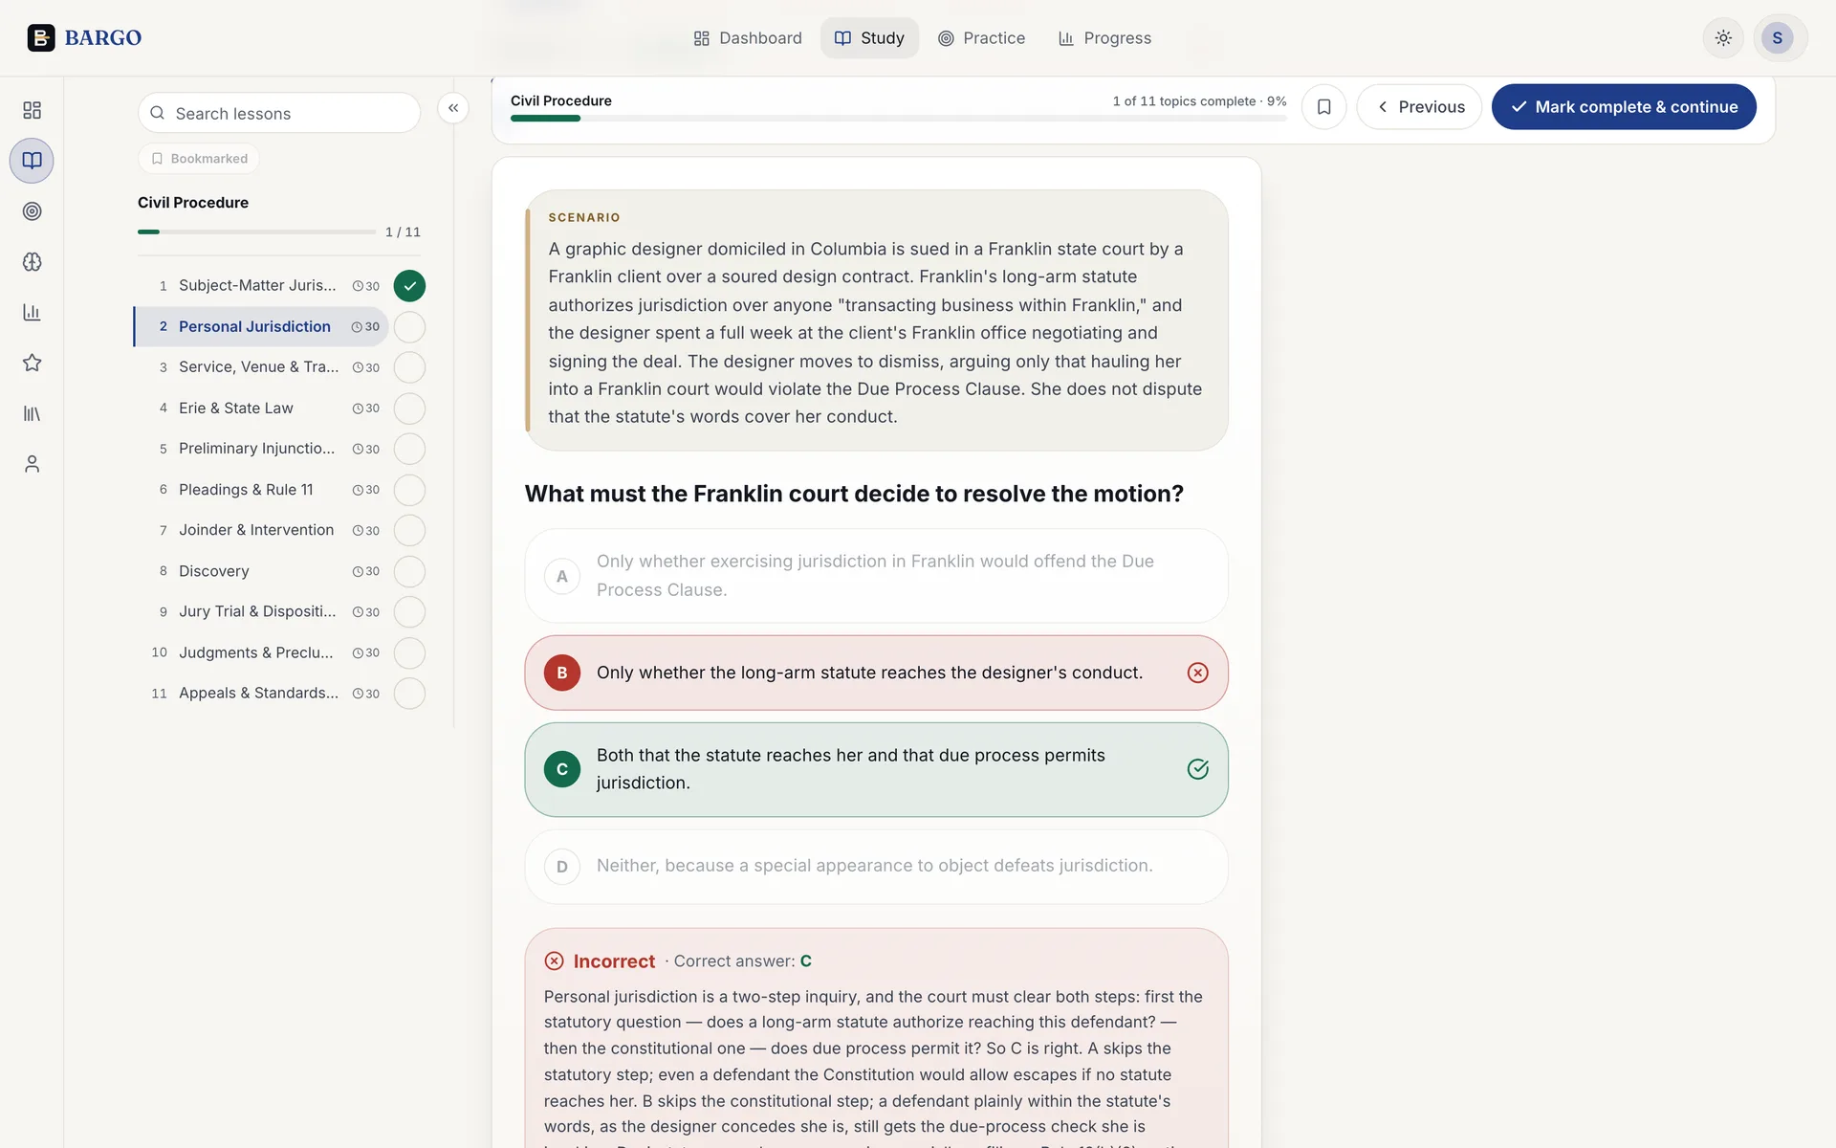This screenshot has width=1836, height=1148.
Task: Click the red X icon on answer B
Action: (1197, 673)
